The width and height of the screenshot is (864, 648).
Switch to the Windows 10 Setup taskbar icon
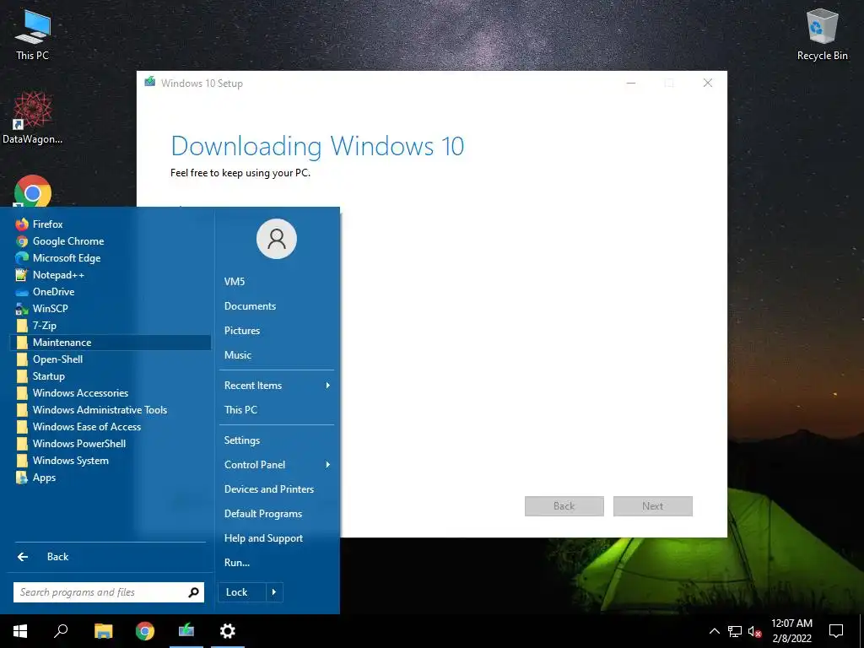point(186,631)
